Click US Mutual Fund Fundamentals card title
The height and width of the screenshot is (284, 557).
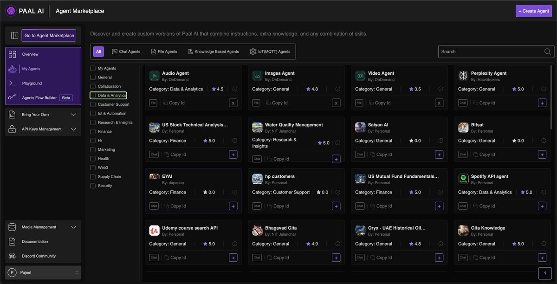pyautogui.click(x=403, y=176)
